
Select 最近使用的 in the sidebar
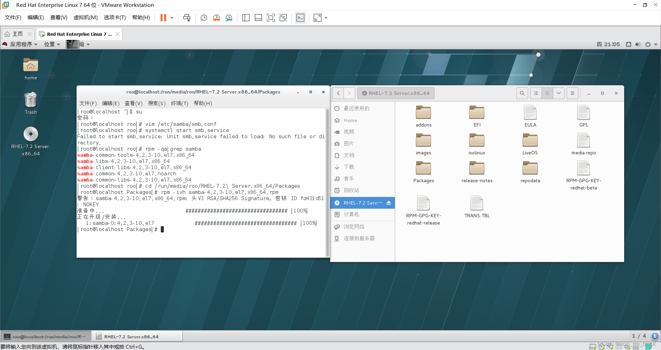coord(363,108)
